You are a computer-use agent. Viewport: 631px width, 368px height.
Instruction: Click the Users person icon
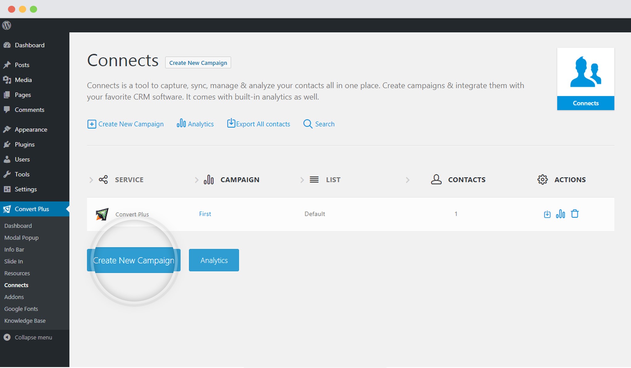point(7,159)
